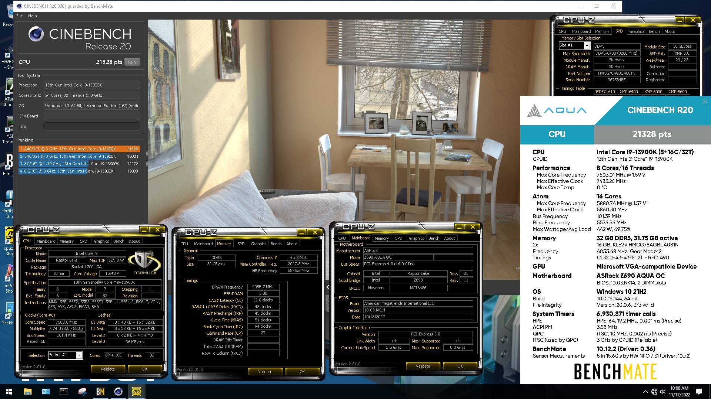
Task: Open the Windows Start menu
Action: coord(9,392)
